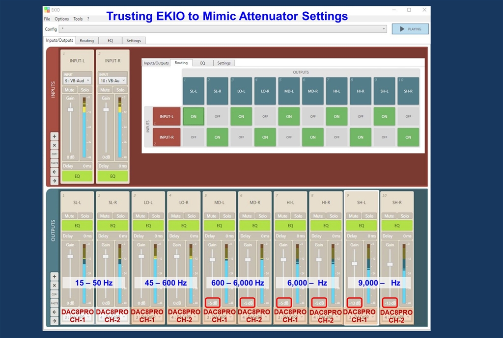503x338 pixels.
Task: Mute the SH-R output channel
Action: pos(389,216)
